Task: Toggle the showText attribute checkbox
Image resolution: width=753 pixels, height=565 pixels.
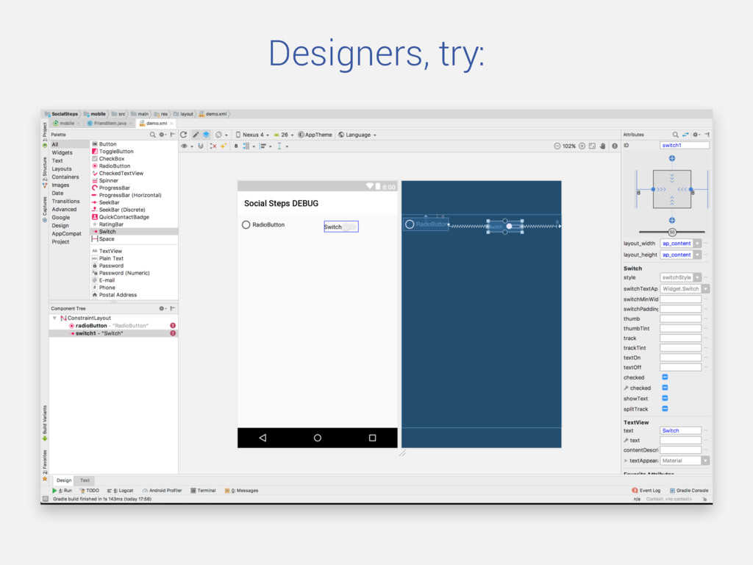Action: [x=665, y=398]
